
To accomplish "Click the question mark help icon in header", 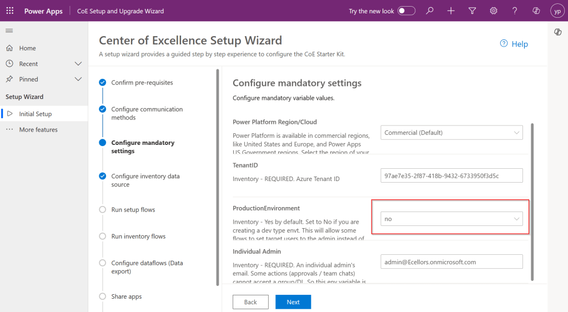I will (x=515, y=11).
